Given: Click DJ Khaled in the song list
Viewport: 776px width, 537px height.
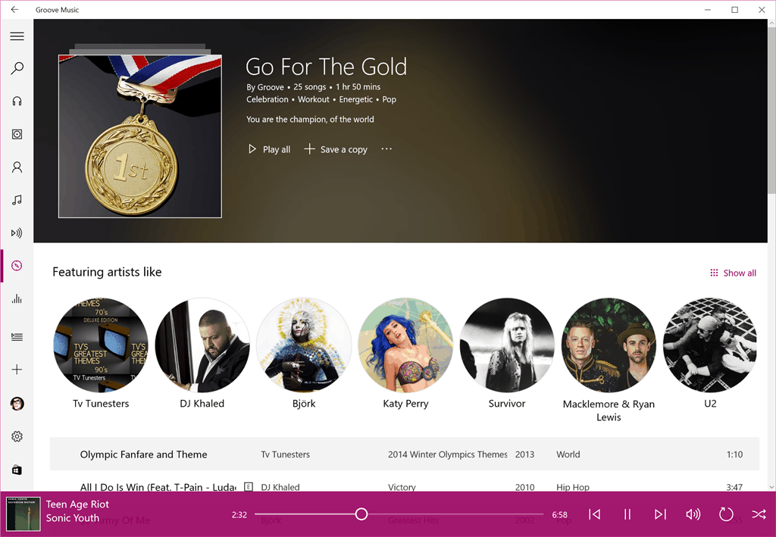Looking at the screenshot, I should click(280, 487).
